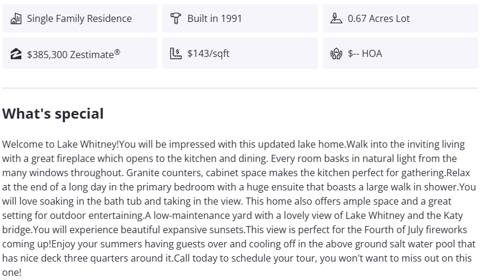The width and height of the screenshot is (498, 280).
Task: Click the home type building icon
Action: click(16, 18)
